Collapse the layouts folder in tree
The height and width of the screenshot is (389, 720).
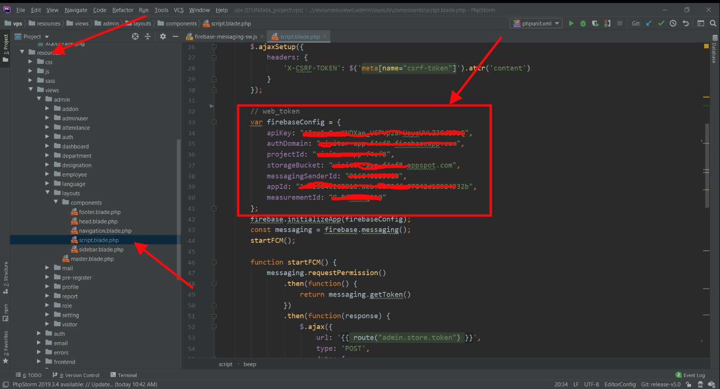pos(47,193)
